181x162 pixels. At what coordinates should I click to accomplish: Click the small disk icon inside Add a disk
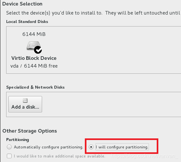pos(25,101)
